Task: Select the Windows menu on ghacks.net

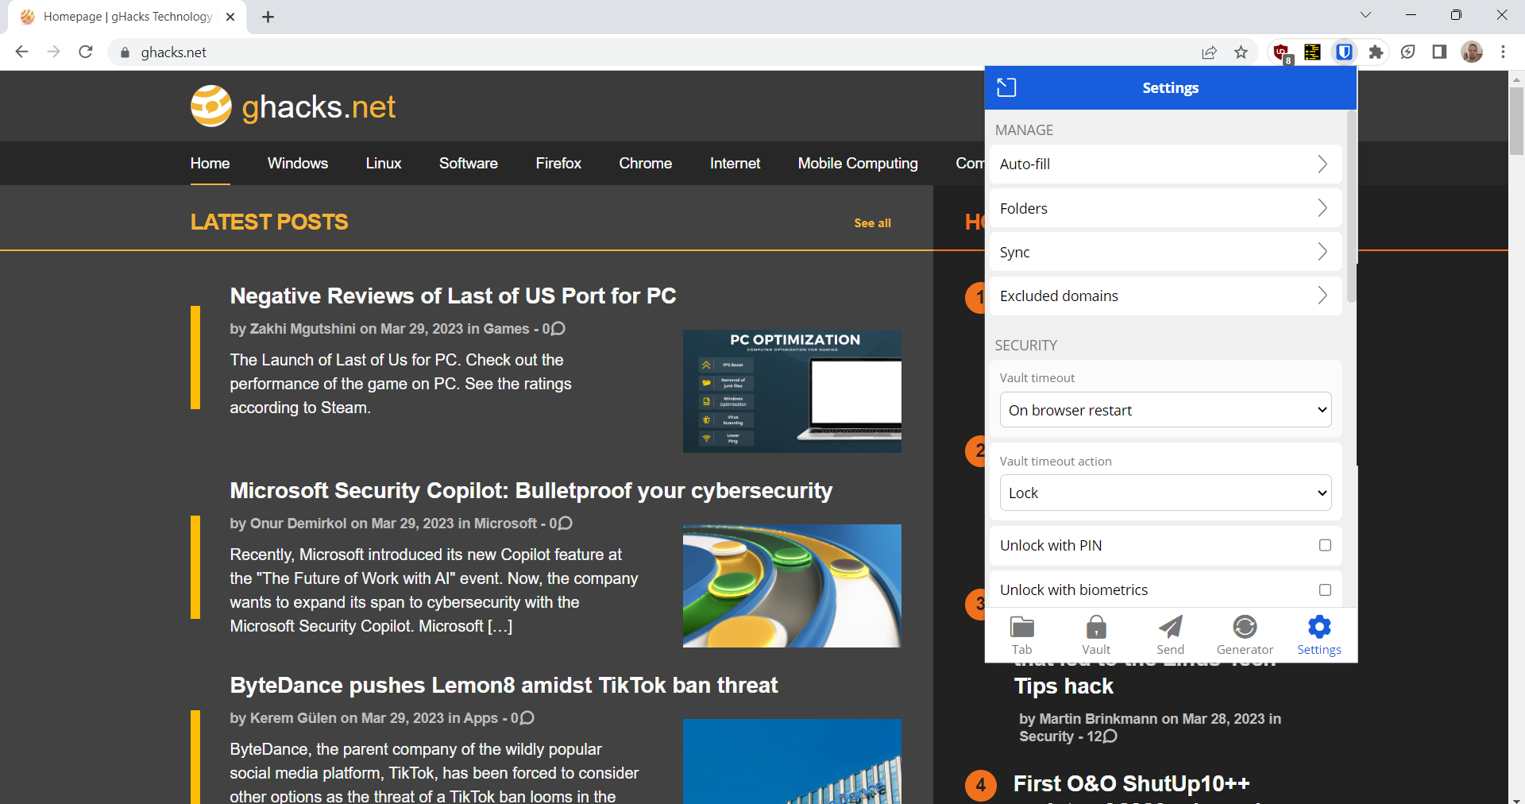Action: 298,164
